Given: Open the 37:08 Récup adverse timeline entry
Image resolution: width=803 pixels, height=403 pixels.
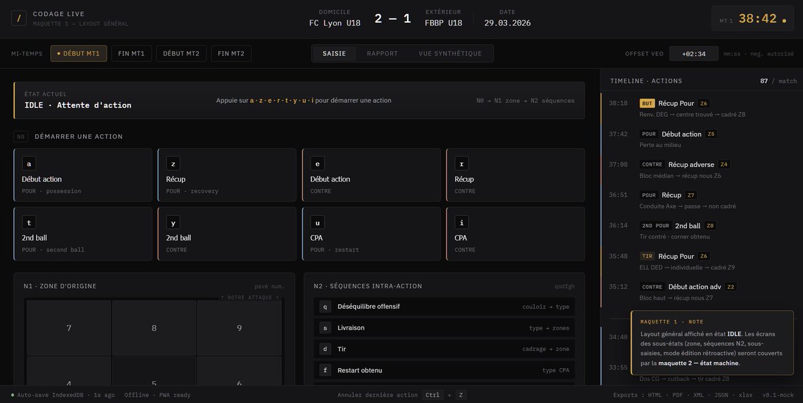Looking at the screenshot, I should pos(701,170).
